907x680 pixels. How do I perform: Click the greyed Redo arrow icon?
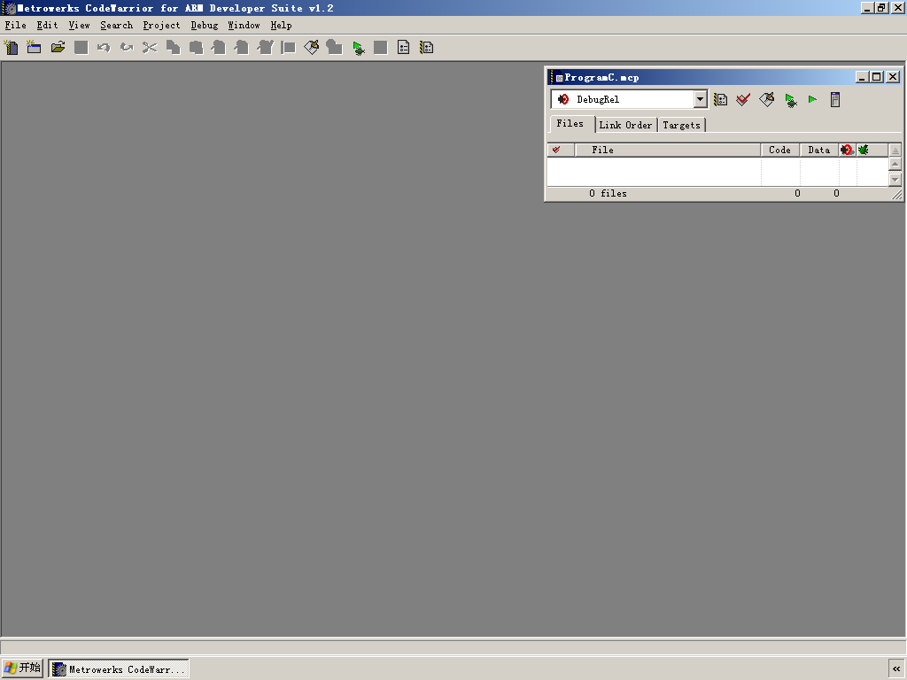pos(127,48)
